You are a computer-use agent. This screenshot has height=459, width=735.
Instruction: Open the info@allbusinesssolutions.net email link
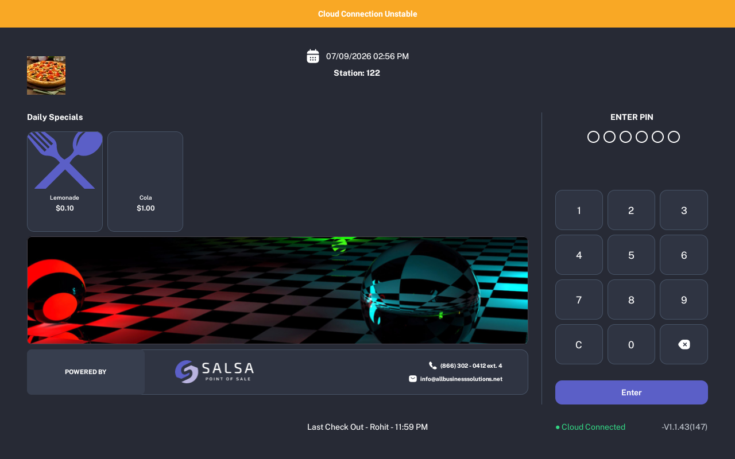point(461,379)
